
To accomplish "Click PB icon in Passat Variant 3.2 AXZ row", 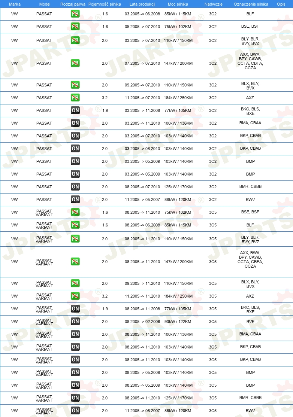I will [x=75, y=296].
